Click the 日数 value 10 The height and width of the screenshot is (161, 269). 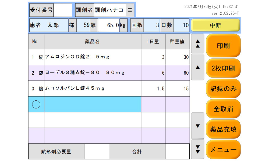coord(181,25)
